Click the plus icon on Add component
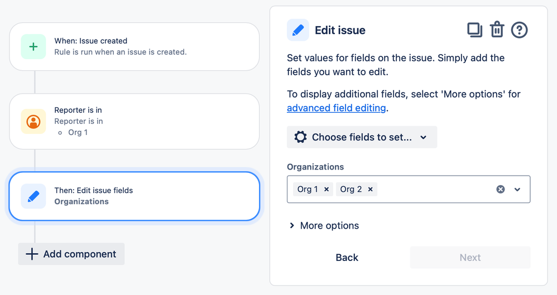 tap(32, 254)
